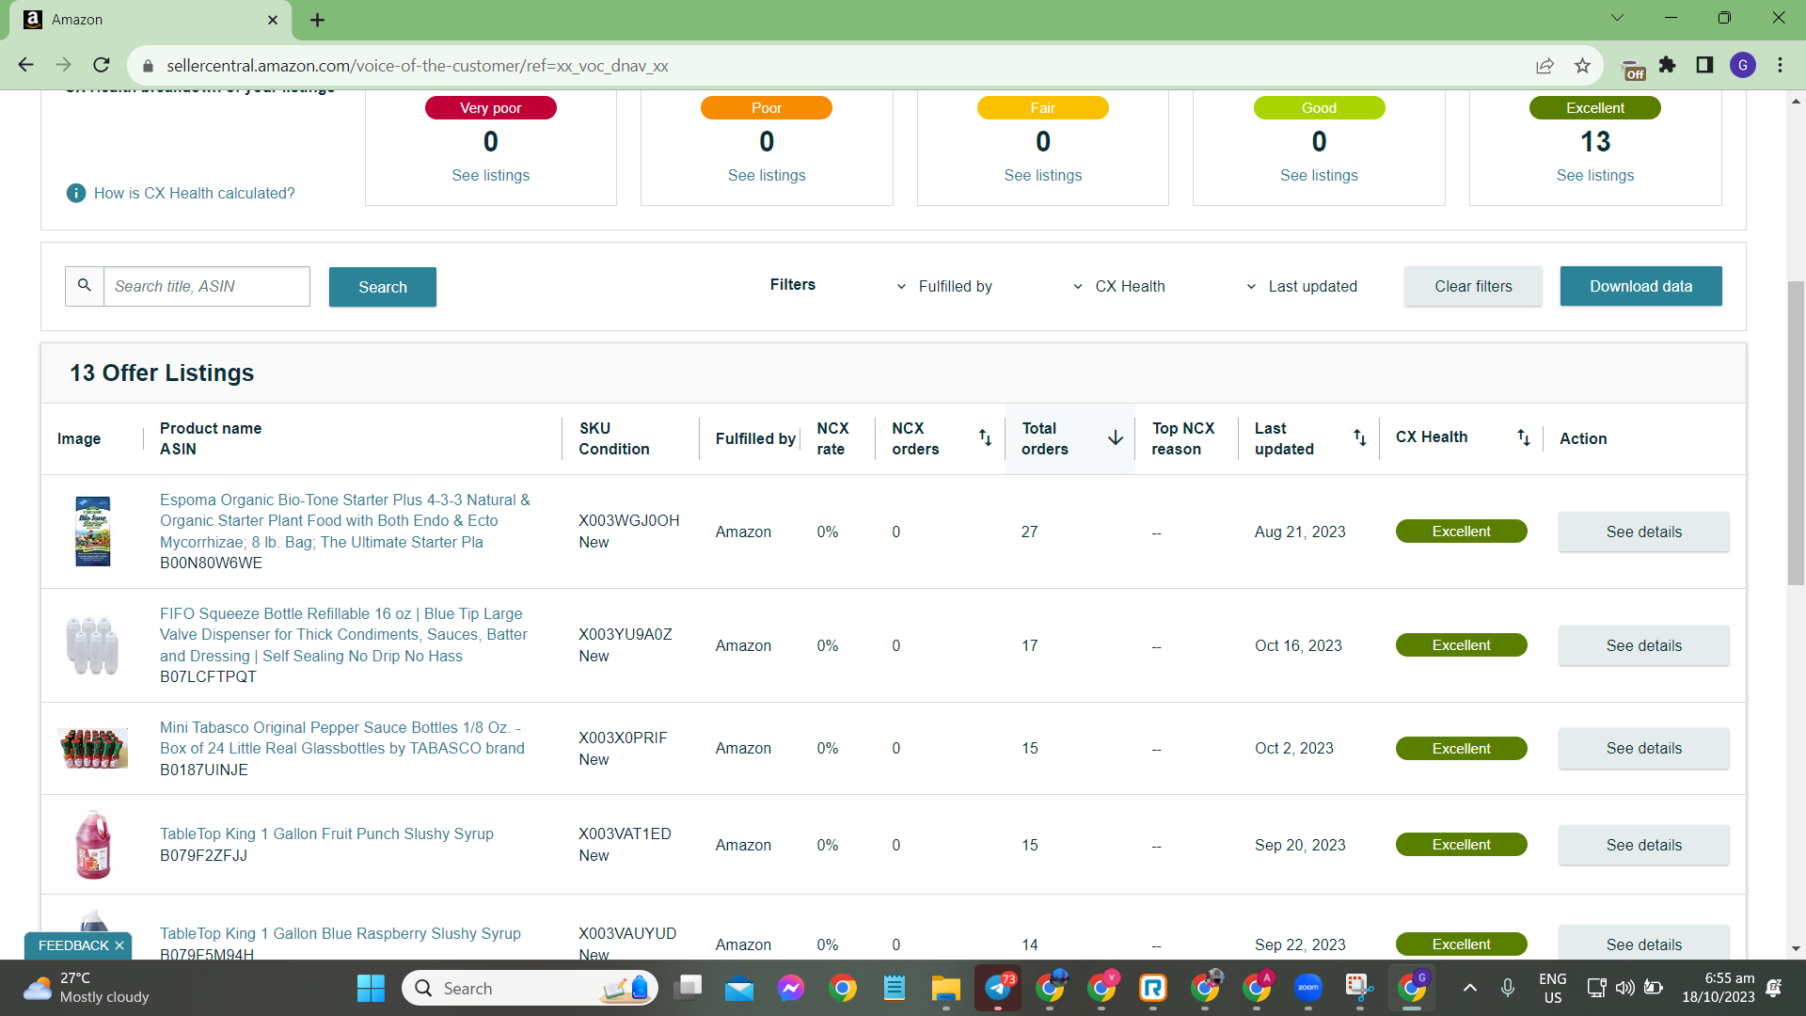1806x1016 pixels.
Task: See listings under Good rating
Action: pyautogui.click(x=1319, y=175)
